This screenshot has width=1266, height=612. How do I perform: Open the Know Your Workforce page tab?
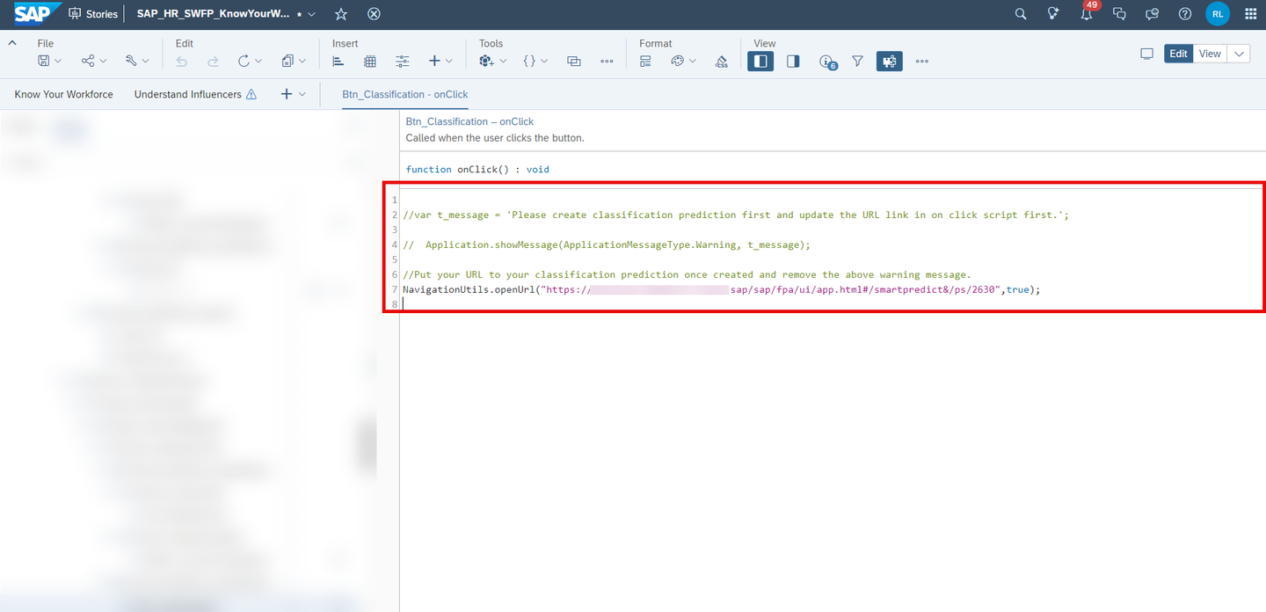[64, 94]
